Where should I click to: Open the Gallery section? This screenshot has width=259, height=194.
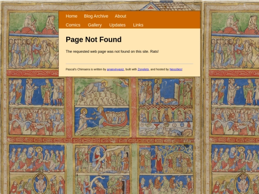[x=95, y=25]
